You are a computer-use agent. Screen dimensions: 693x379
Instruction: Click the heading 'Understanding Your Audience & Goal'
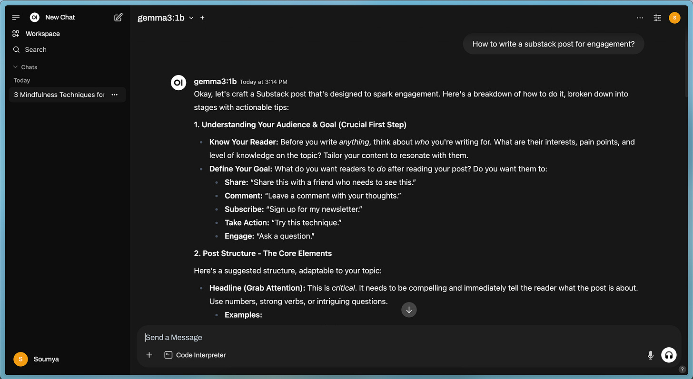point(300,124)
